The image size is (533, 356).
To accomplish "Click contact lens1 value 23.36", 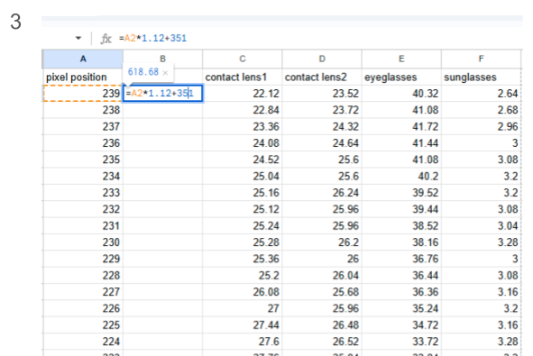I will pos(242,126).
